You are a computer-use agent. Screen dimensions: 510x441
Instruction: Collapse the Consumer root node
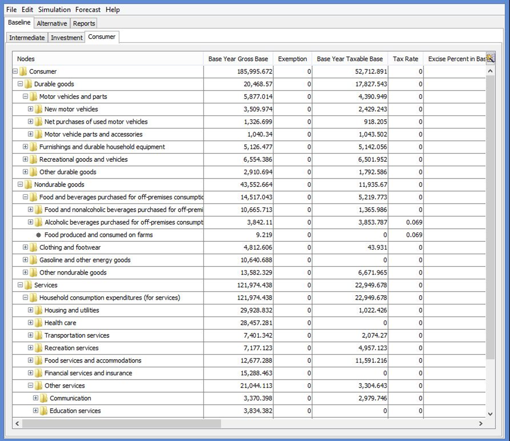[15, 71]
